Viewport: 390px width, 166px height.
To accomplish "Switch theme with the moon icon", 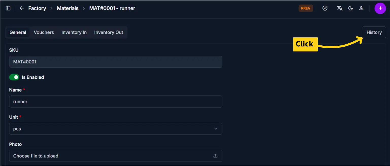I will click(x=350, y=8).
